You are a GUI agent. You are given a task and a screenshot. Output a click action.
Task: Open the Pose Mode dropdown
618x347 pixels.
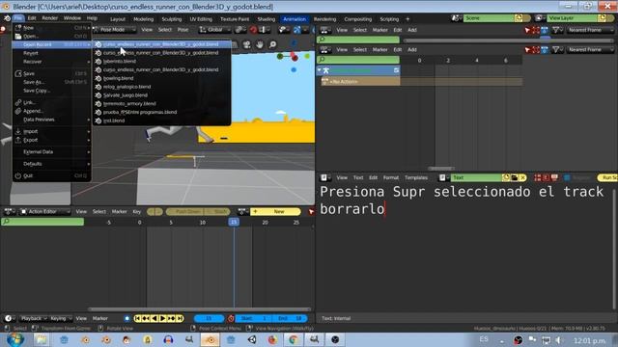pyautogui.click(x=114, y=30)
